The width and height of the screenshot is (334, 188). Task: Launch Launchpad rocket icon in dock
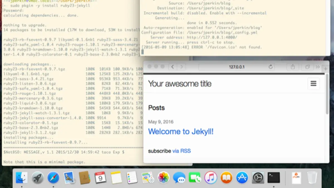37,177
